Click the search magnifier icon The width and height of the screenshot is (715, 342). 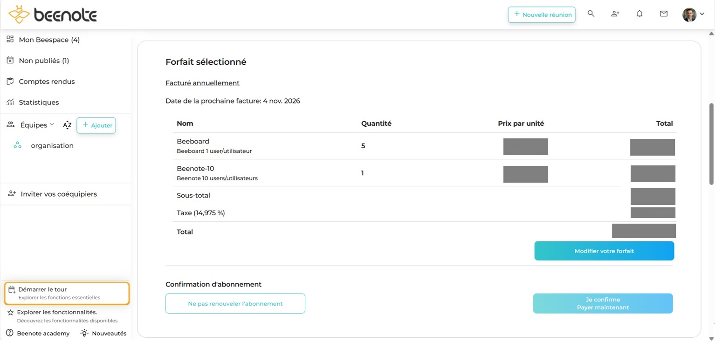tap(591, 14)
